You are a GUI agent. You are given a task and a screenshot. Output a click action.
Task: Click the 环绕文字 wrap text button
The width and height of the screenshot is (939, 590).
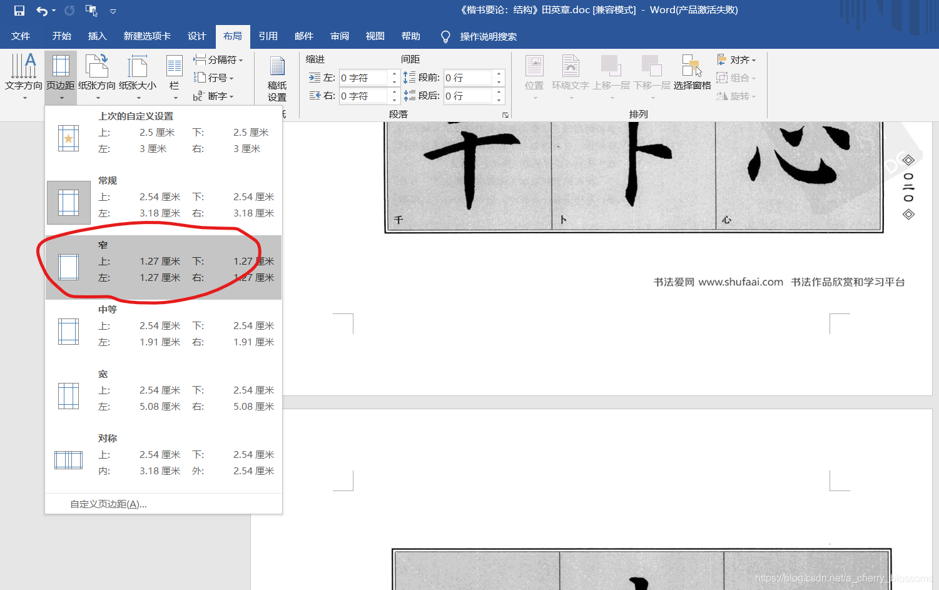coord(570,78)
